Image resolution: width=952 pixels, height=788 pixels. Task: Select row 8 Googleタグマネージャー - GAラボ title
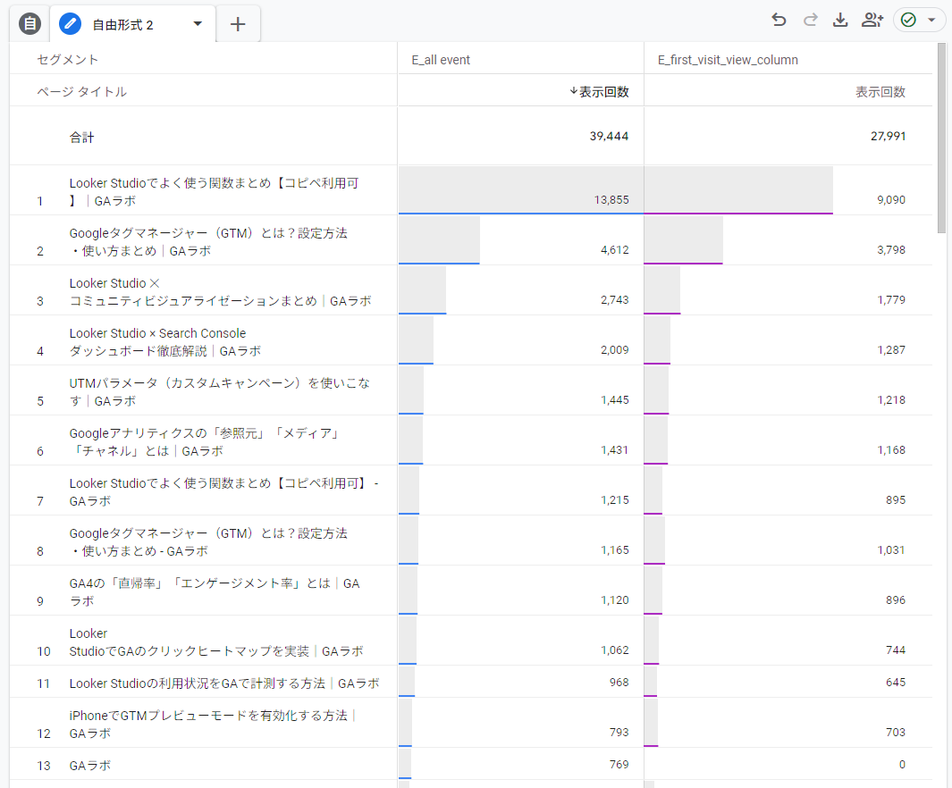(208, 541)
